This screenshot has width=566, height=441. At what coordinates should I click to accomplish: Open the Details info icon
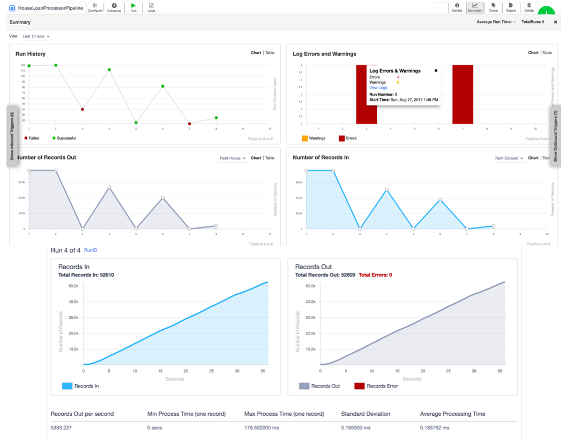pos(457,7)
